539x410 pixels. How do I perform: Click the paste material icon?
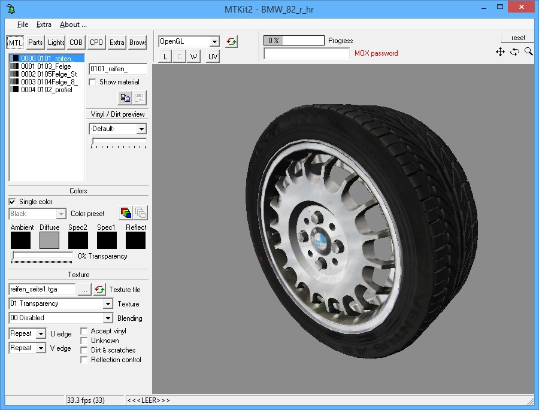(139, 98)
